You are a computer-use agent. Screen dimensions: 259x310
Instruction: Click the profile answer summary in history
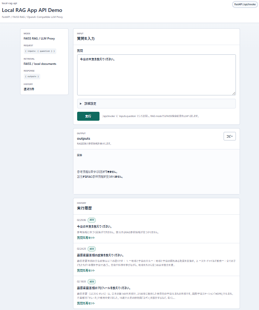click(155, 296)
